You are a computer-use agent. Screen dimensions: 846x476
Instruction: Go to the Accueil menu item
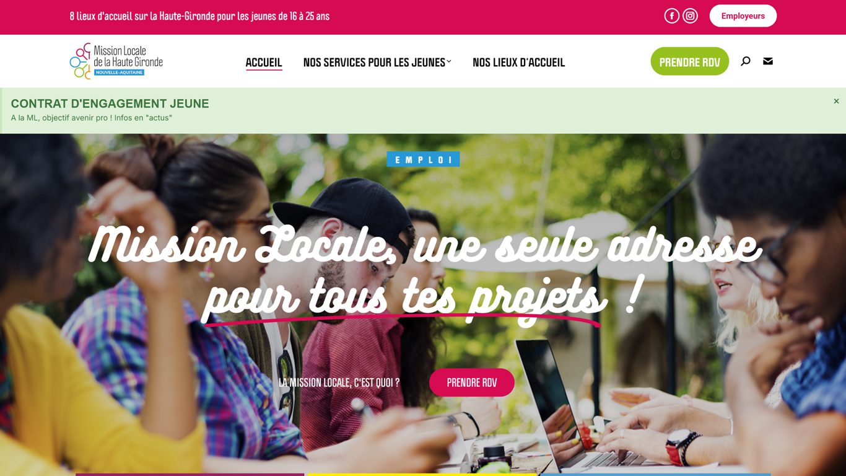pos(264,62)
